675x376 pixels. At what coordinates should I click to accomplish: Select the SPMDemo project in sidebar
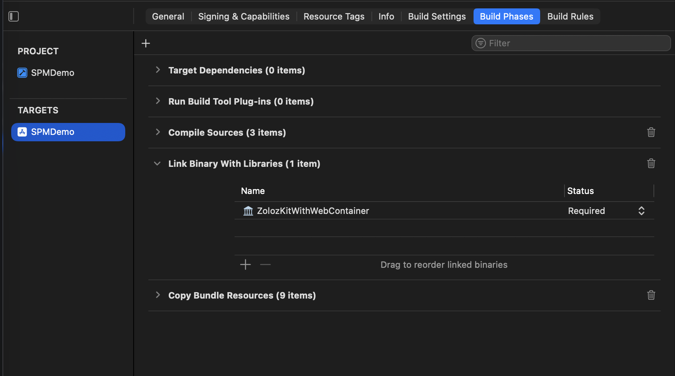[x=52, y=73]
